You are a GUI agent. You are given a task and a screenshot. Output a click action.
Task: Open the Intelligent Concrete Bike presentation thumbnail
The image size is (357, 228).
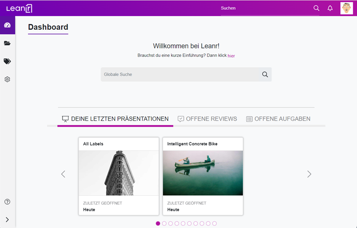(203, 173)
